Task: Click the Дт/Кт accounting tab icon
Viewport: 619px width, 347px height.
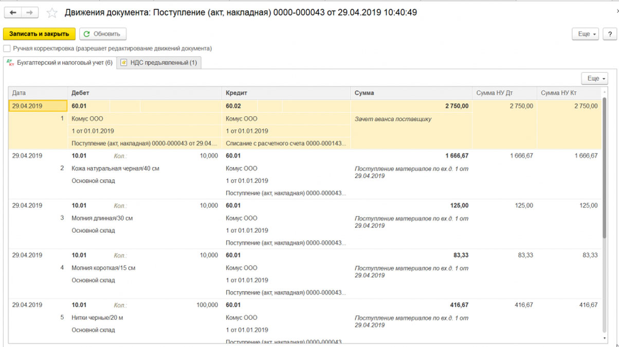Action: [10, 63]
